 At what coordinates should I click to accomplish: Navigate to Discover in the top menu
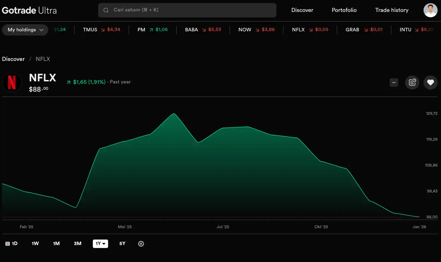(x=302, y=10)
